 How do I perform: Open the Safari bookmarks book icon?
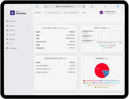click(x=37, y=6)
